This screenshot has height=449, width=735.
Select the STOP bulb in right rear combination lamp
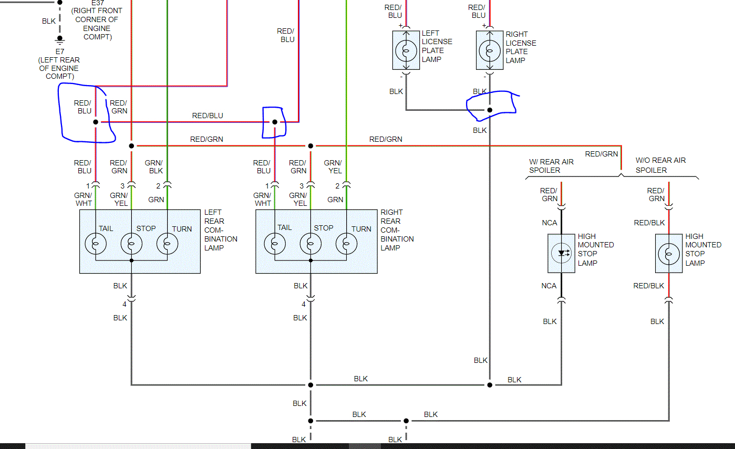point(310,244)
